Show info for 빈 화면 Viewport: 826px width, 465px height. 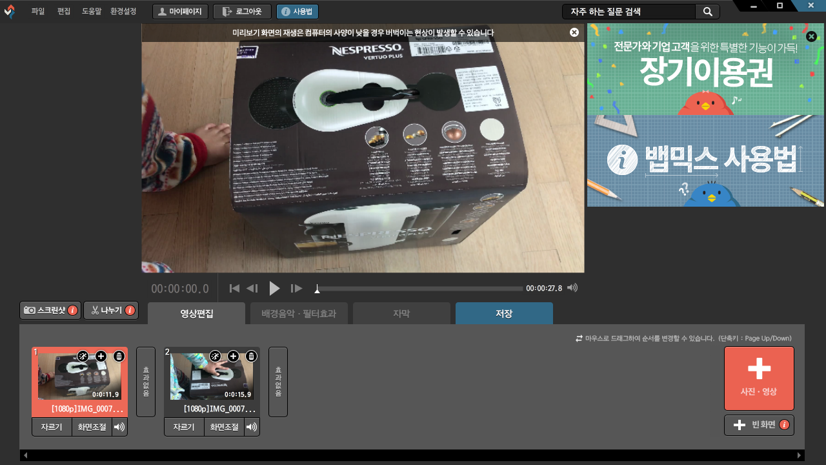pos(785,425)
